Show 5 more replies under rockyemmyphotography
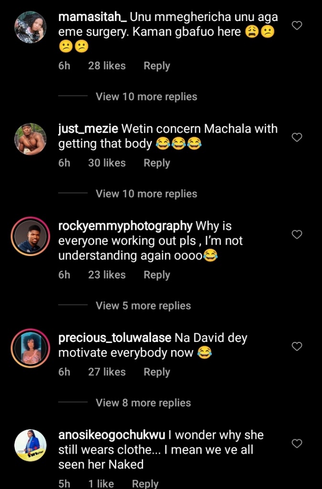 [143, 306]
